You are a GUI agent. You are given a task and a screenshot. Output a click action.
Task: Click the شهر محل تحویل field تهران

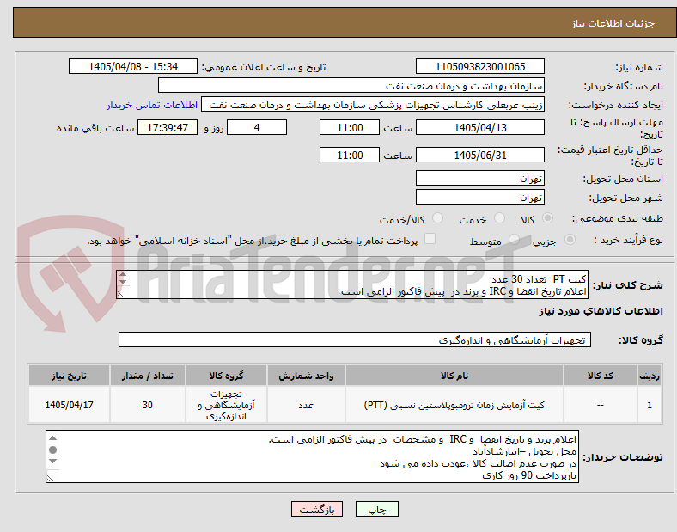coord(479,198)
